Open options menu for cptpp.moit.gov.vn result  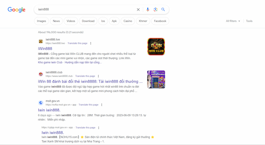[x=99, y=127]
